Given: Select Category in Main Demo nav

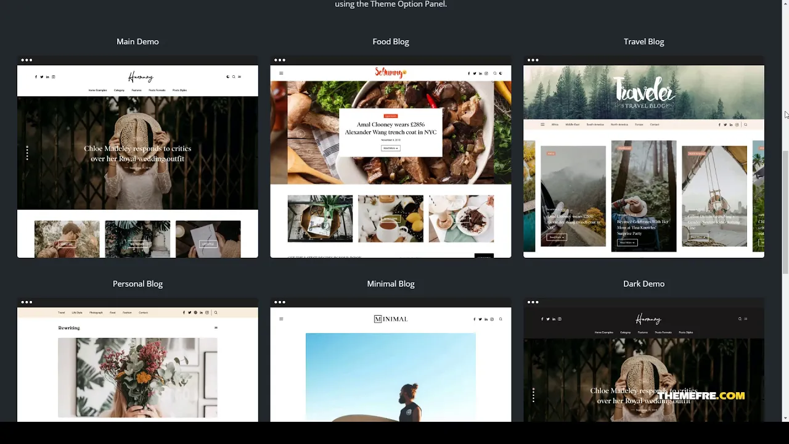Looking at the screenshot, I should click(x=119, y=91).
